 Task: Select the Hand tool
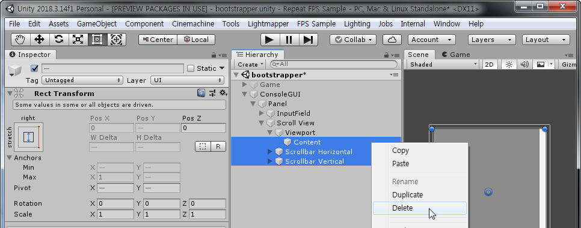(x=20, y=40)
